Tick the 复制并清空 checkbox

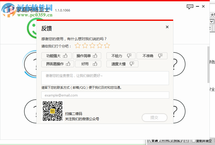pyautogui.click(x=194, y=141)
